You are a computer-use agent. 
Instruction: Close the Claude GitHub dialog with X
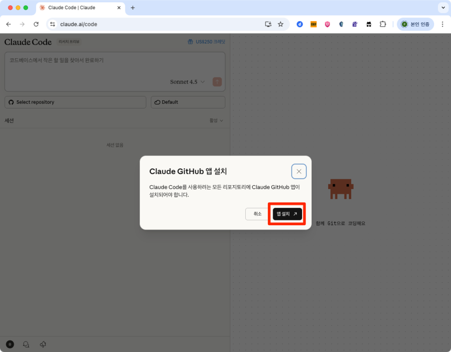pos(299,171)
